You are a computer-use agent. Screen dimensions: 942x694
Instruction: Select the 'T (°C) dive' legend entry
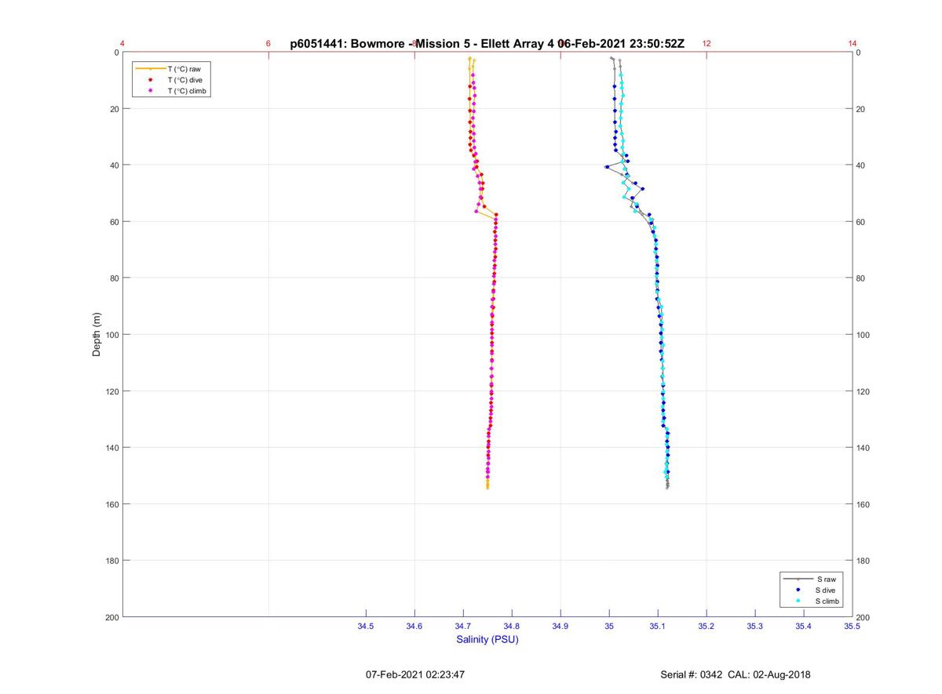(169, 80)
